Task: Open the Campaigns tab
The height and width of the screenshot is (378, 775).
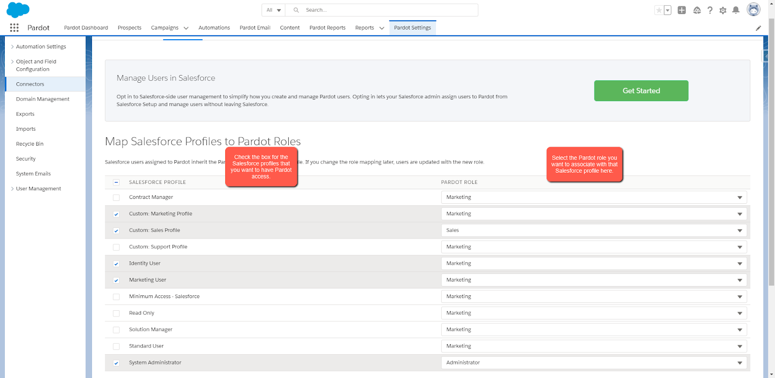Action: (165, 28)
